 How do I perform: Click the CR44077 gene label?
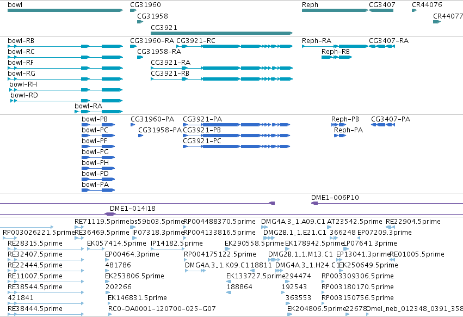[x=448, y=16]
